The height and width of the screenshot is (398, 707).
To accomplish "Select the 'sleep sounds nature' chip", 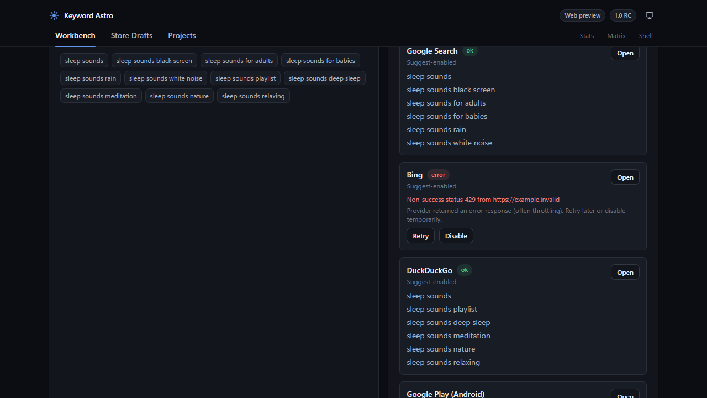I will tap(180, 96).
